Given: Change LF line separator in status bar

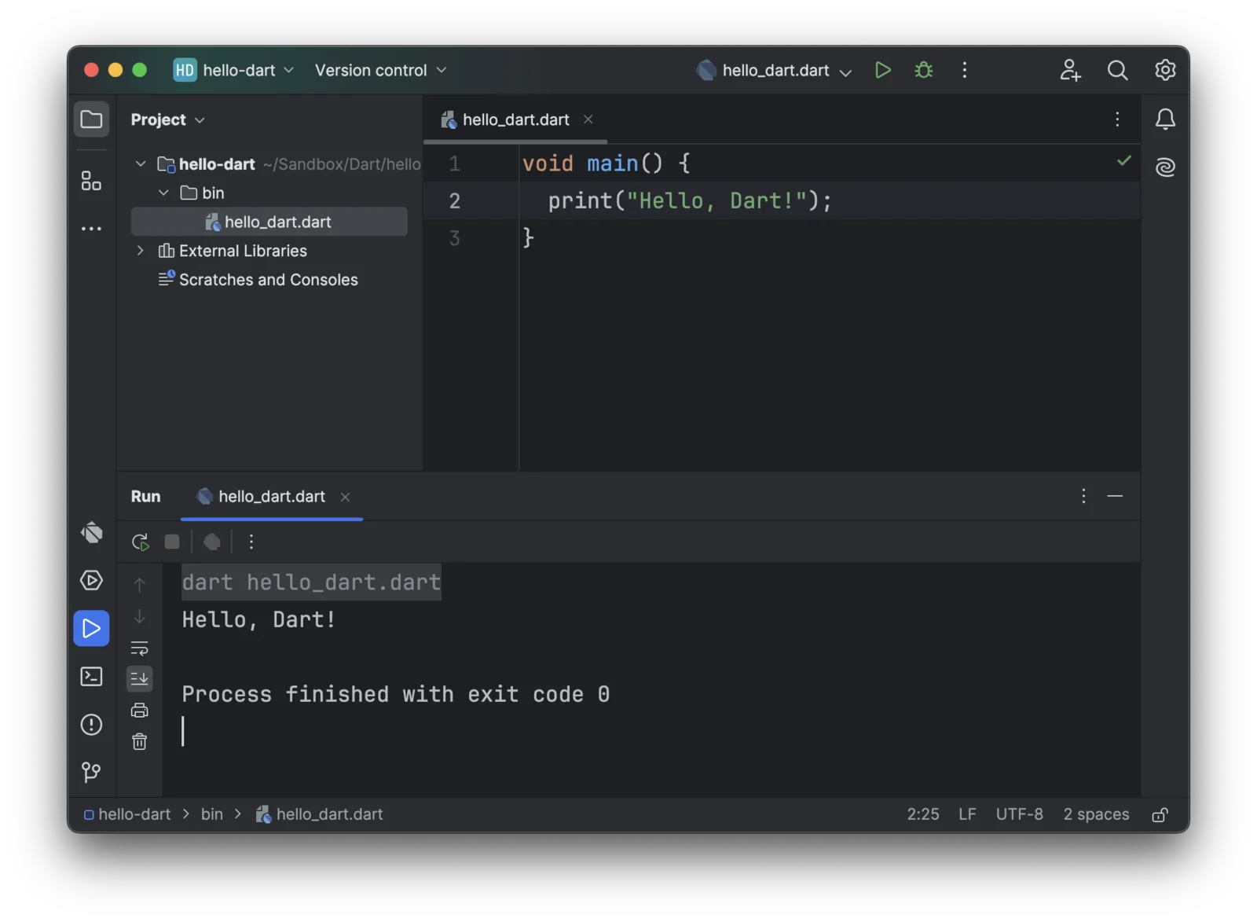Looking at the screenshot, I should click(967, 814).
